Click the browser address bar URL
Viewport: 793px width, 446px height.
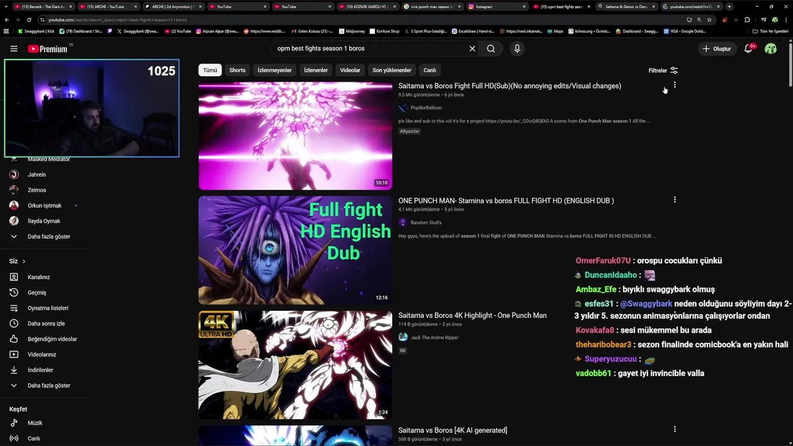118,20
